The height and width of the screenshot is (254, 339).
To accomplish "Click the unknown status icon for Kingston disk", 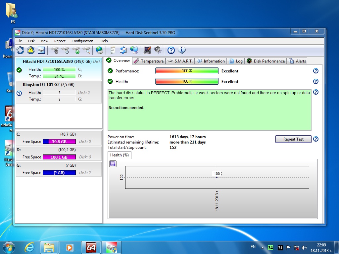I will point(19,93).
